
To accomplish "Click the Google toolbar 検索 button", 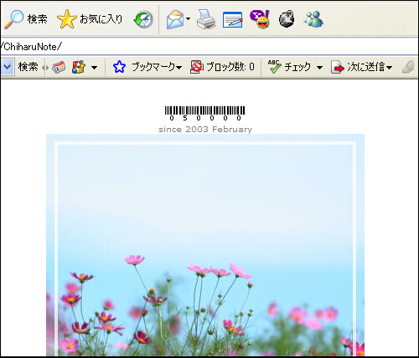I will pyautogui.click(x=28, y=67).
